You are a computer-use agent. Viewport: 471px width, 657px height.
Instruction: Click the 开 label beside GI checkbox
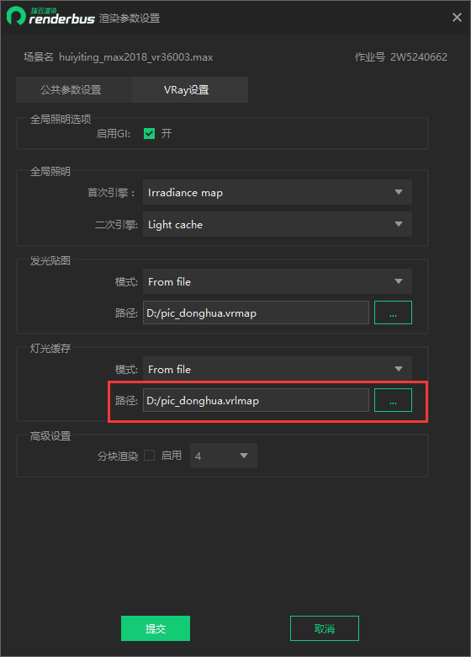(x=167, y=134)
